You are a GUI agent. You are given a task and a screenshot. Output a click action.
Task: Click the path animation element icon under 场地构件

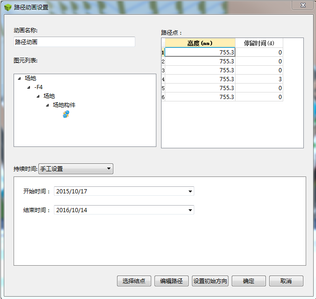tap(66, 114)
